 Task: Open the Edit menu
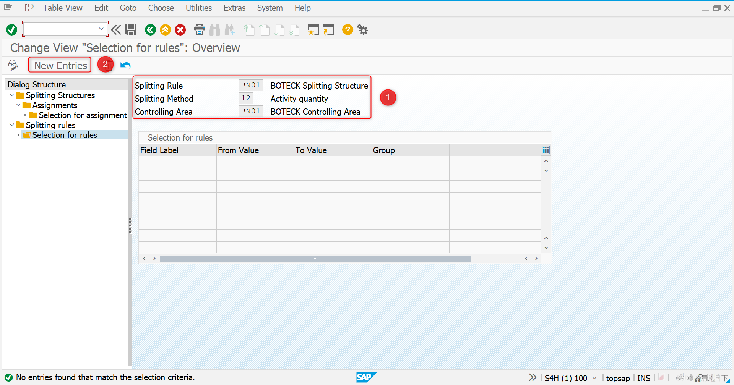click(x=101, y=8)
